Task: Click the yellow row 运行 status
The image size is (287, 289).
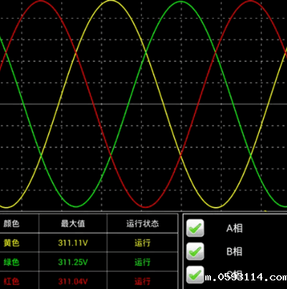Action: pos(143,243)
